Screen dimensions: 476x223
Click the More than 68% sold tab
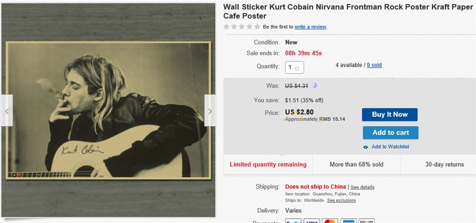click(x=356, y=164)
